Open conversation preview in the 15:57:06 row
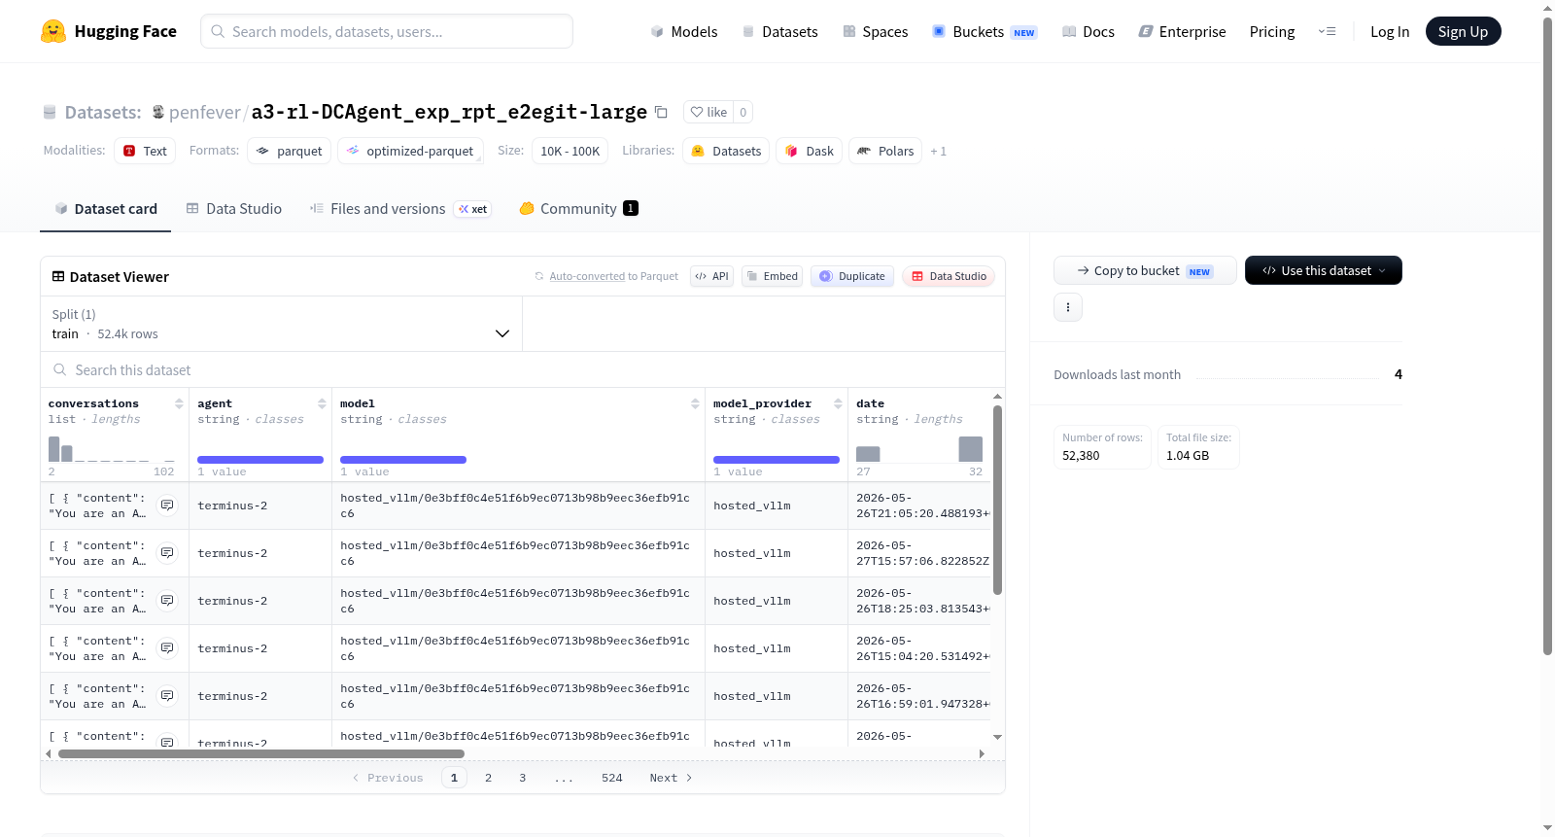The height and width of the screenshot is (837, 1555). (x=167, y=553)
